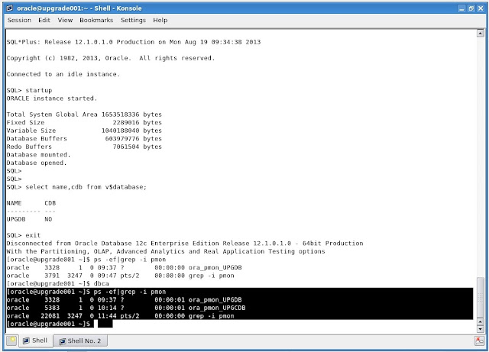Click 'Database opened.' text
Image resolution: width=489 pixels, height=352 pixels.
(x=37, y=163)
